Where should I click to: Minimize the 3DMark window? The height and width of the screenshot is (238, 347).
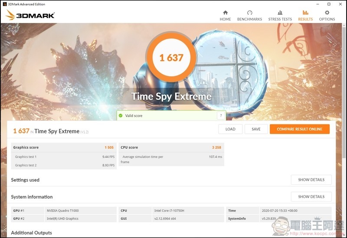[318, 4]
